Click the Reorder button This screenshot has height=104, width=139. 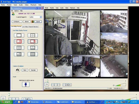33,70
